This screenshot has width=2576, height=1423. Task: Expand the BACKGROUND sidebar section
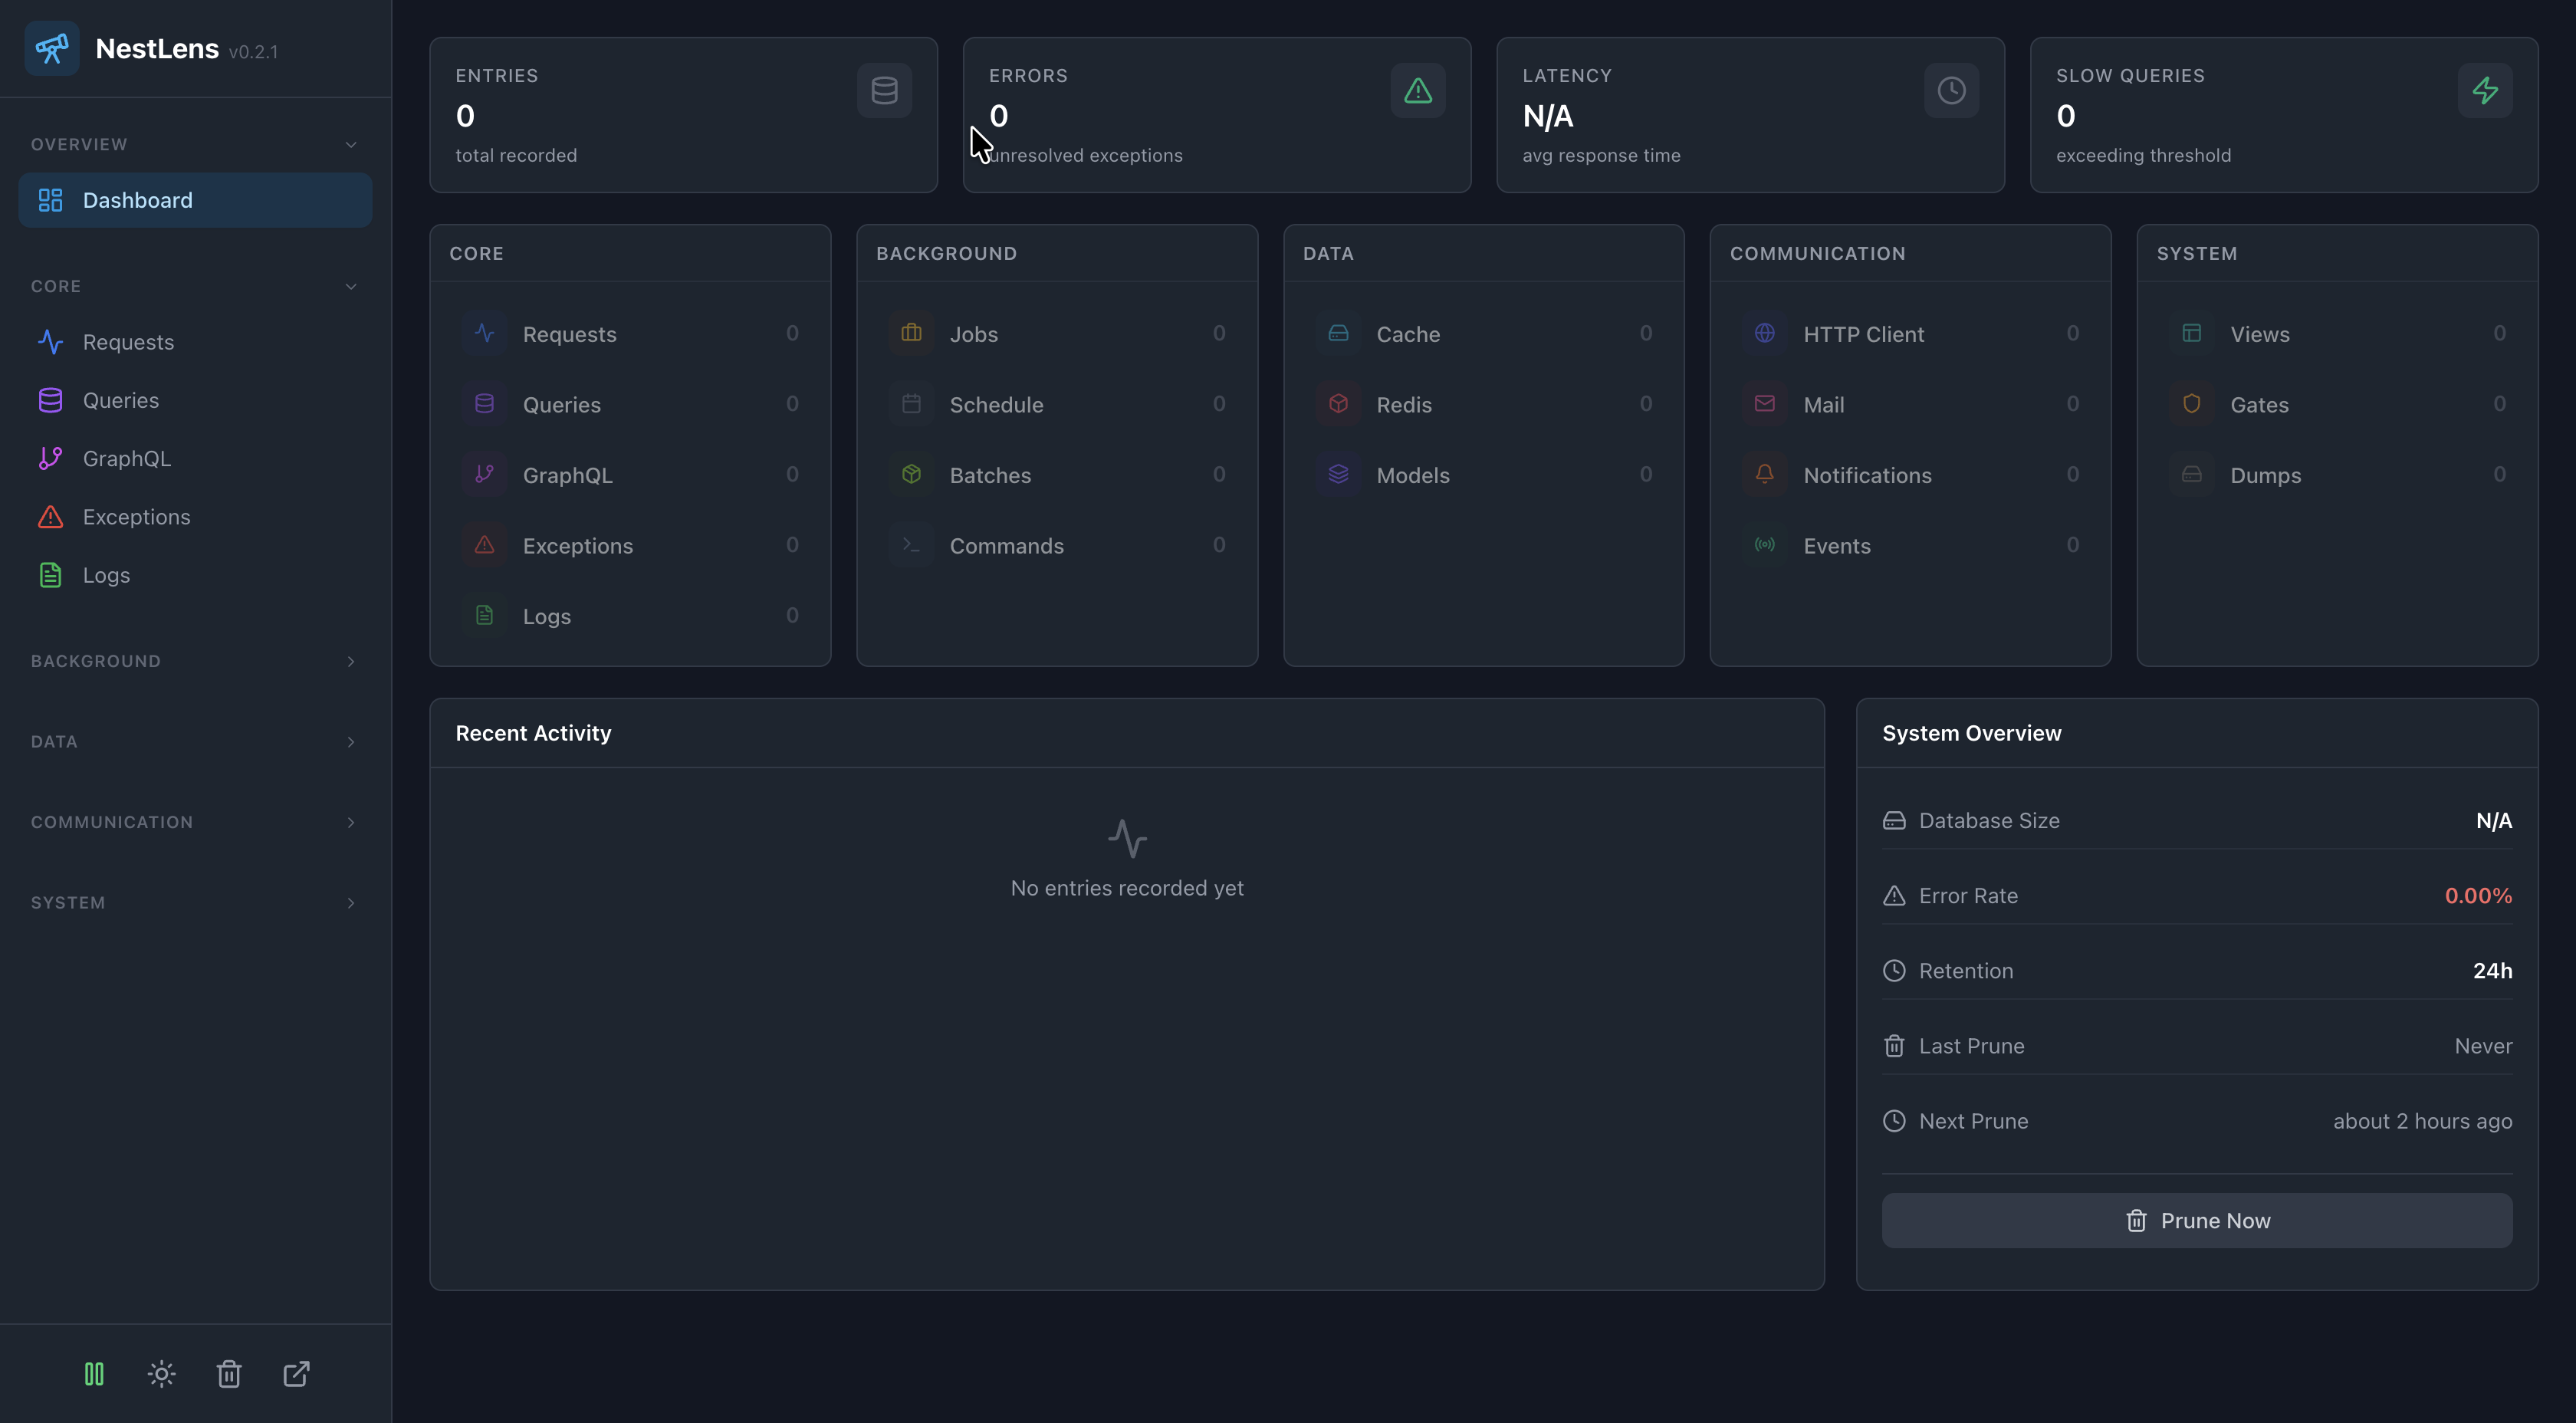coord(350,661)
